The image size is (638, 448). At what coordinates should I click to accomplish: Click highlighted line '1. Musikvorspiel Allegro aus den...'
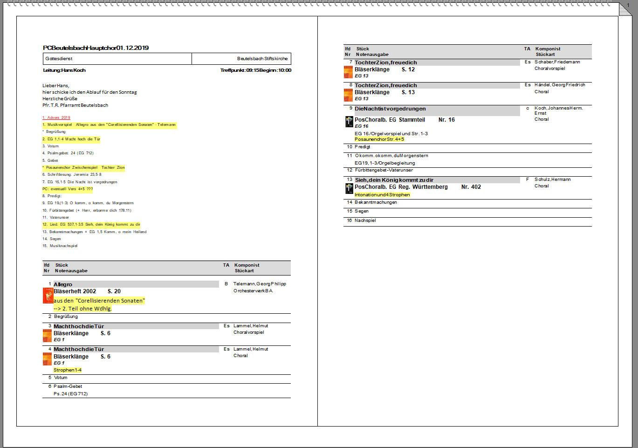(x=110, y=125)
